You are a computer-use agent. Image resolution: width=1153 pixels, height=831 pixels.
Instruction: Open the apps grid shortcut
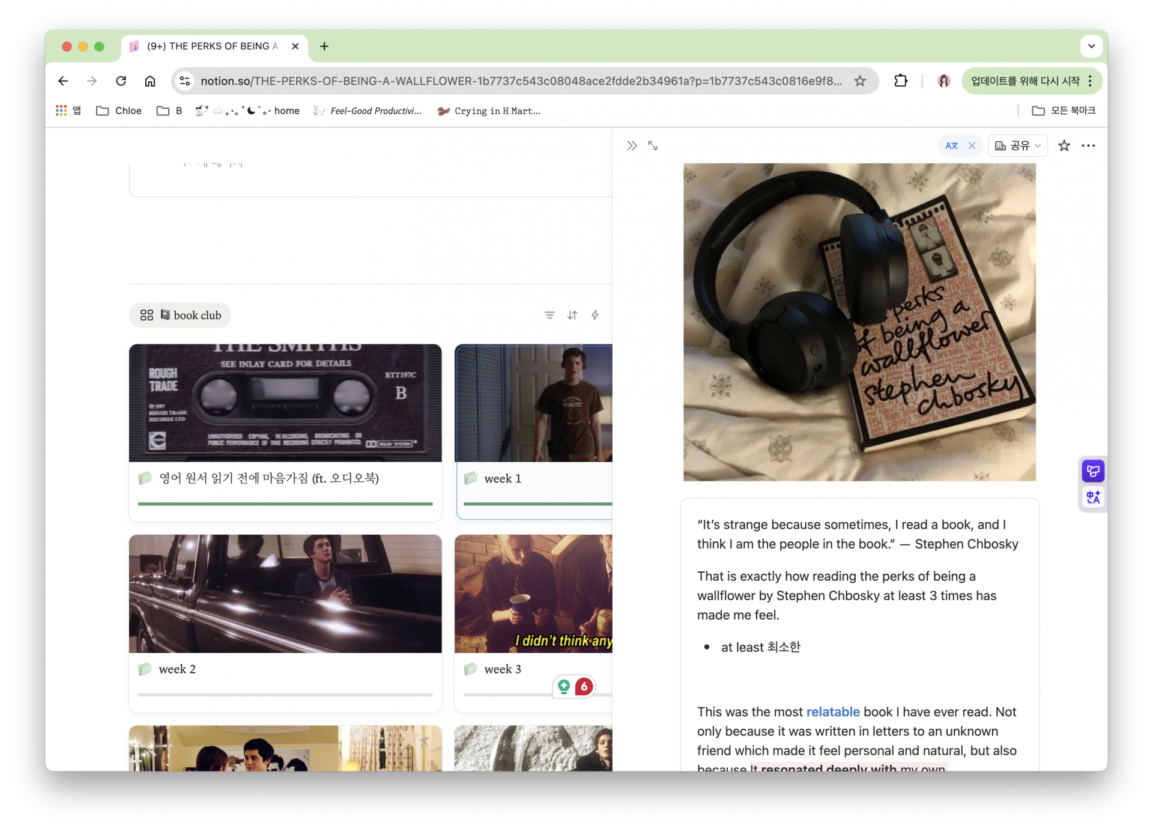(61, 111)
